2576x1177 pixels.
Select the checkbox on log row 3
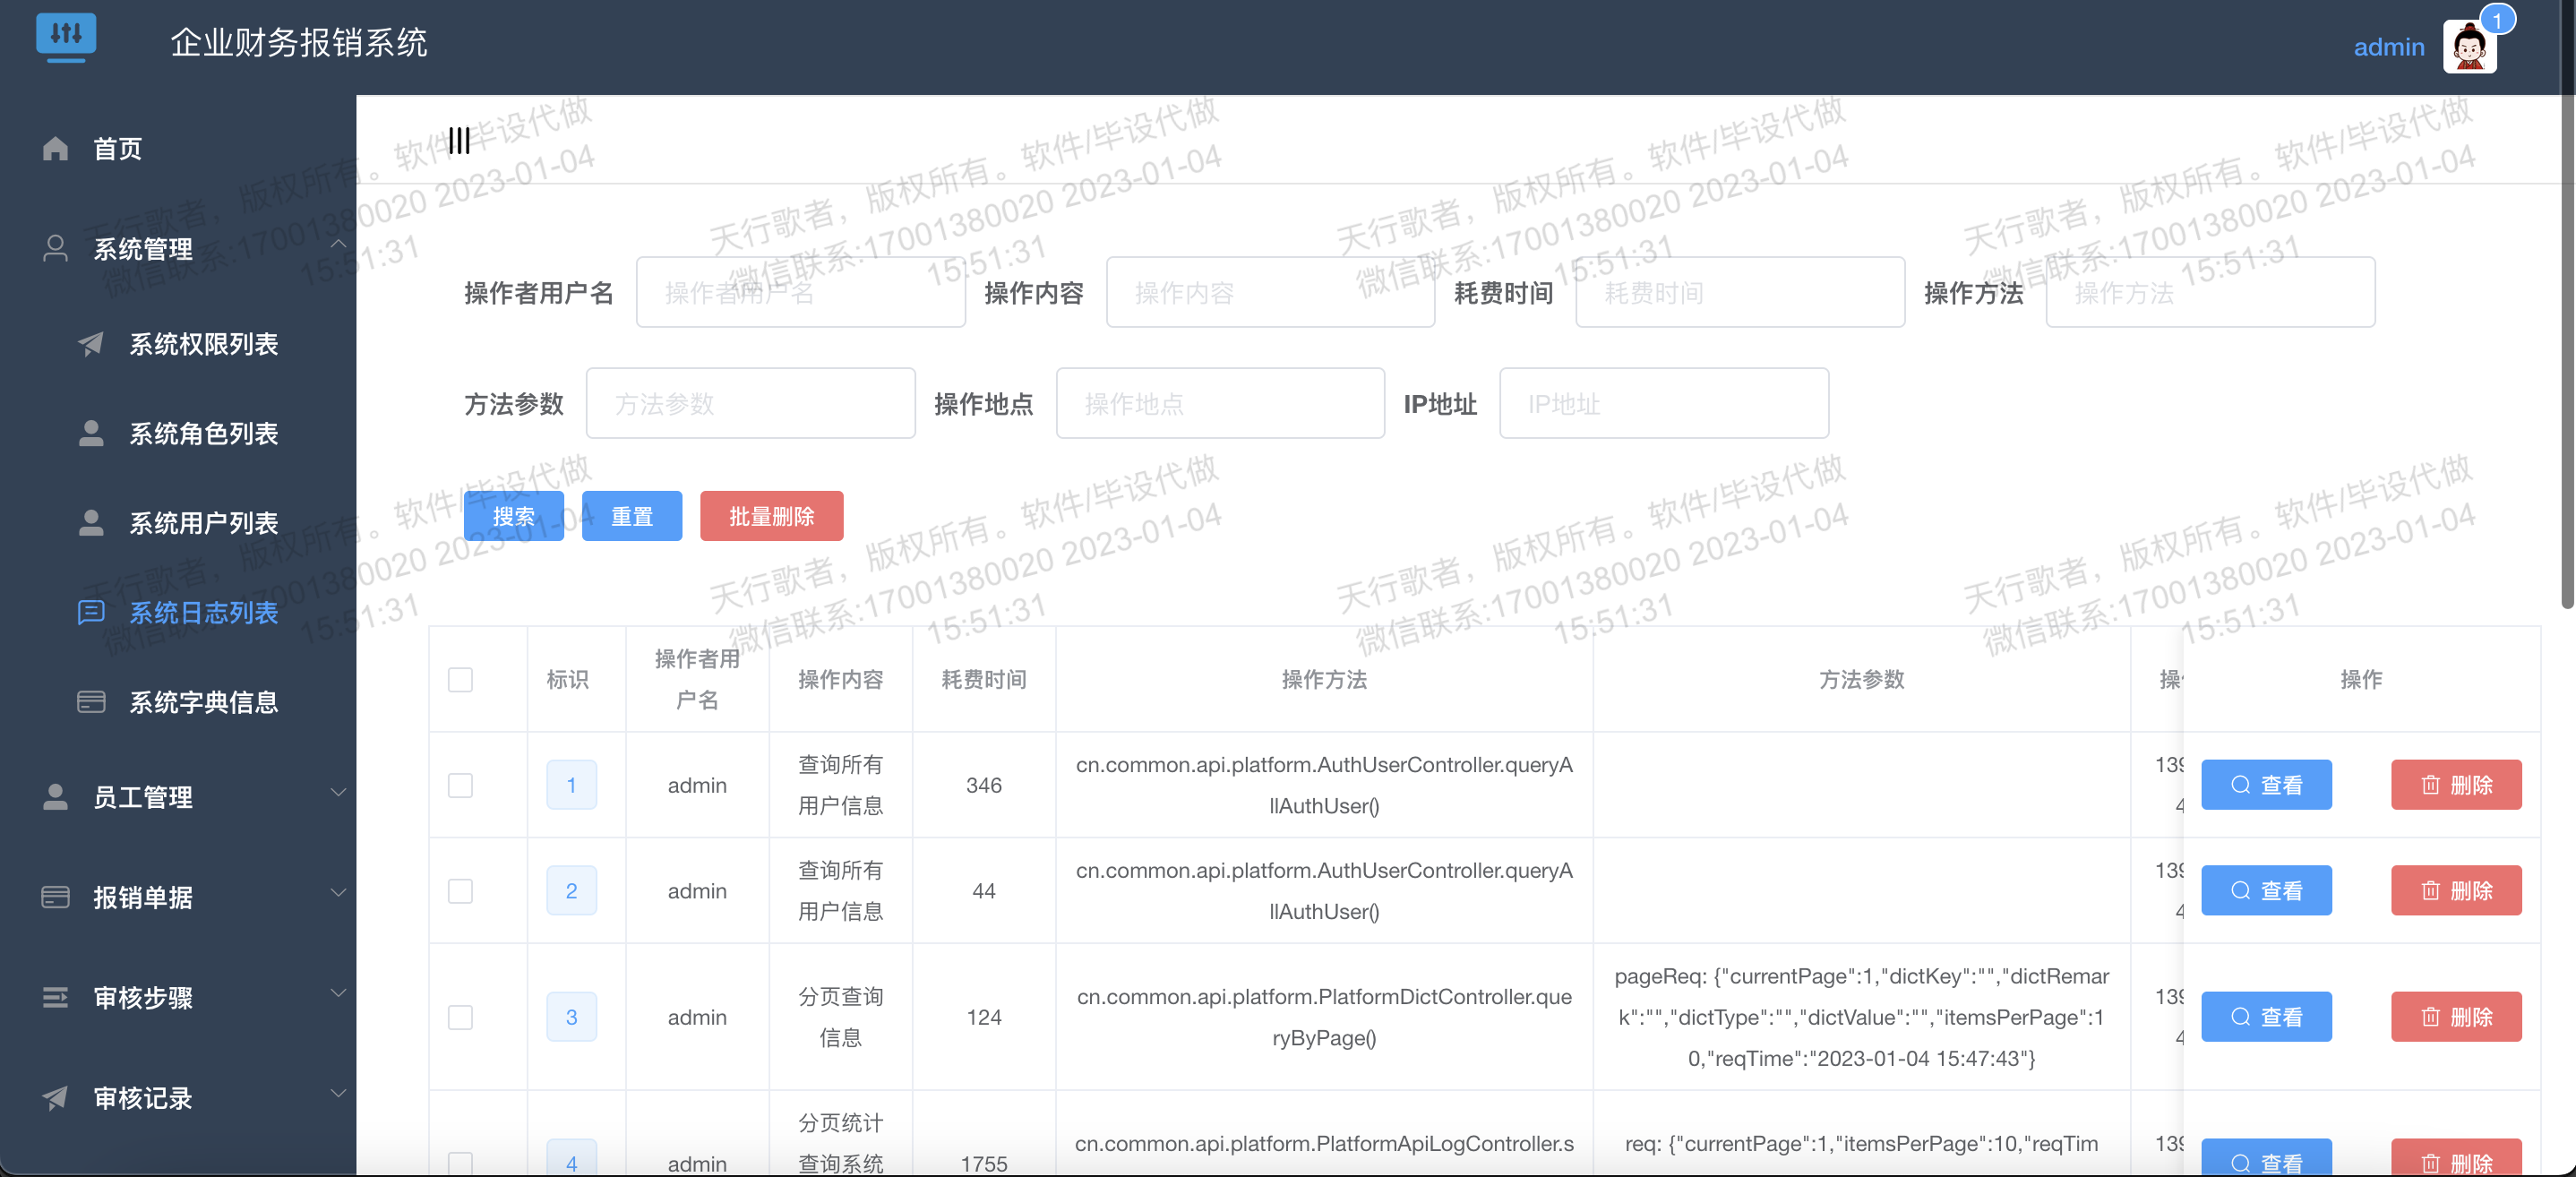tap(461, 1017)
